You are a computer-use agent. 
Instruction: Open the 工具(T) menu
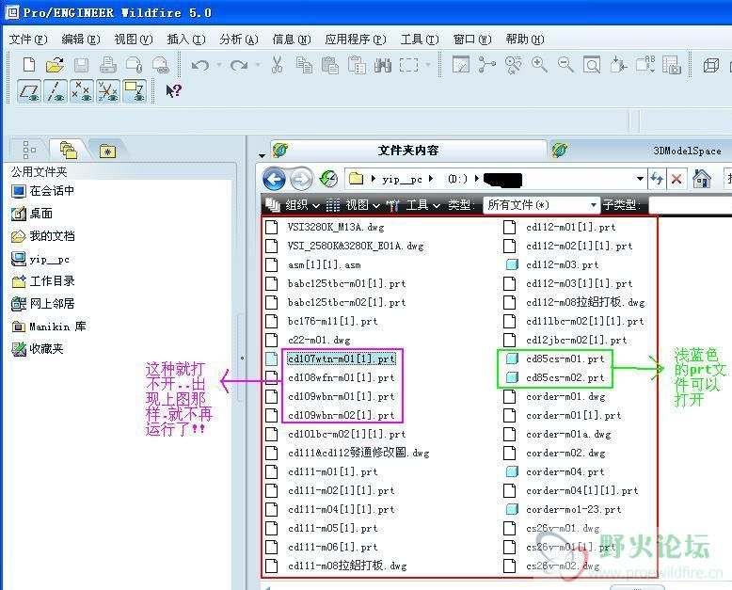point(420,40)
